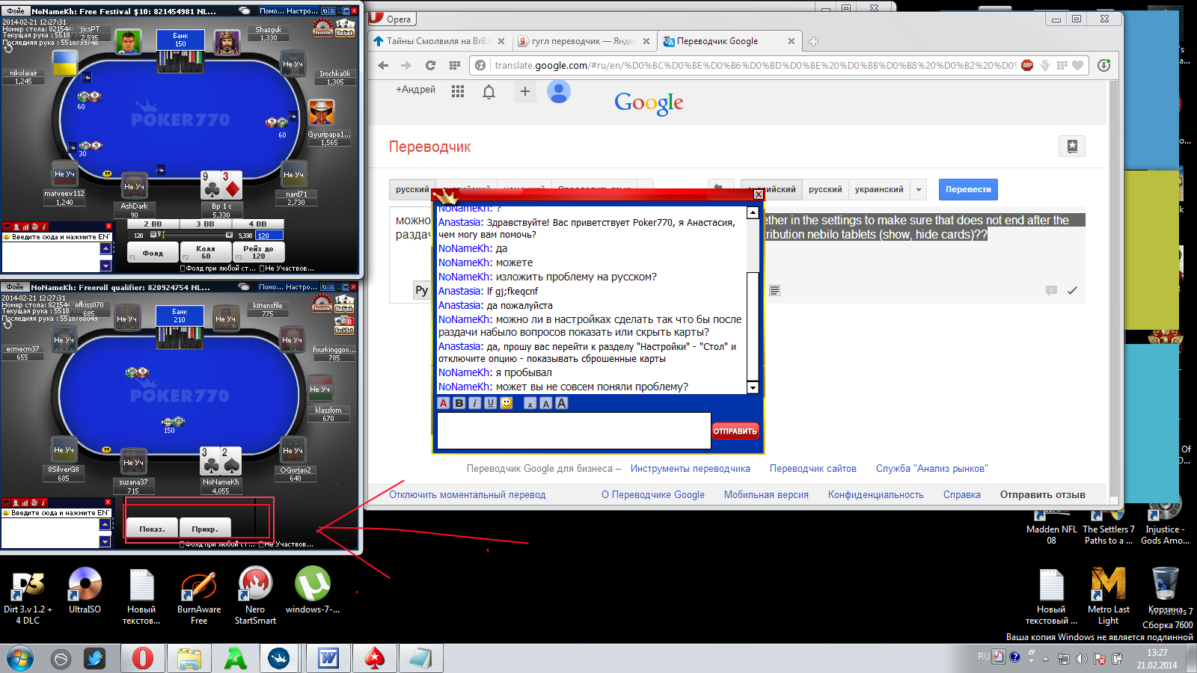Click the red text color icon in support chat
1197x673 pixels.
[444, 403]
